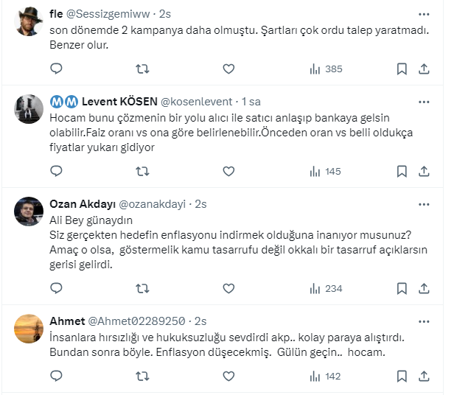Share fle's tweet
The width and height of the screenshot is (454, 395).
click(x=424, y=69)
